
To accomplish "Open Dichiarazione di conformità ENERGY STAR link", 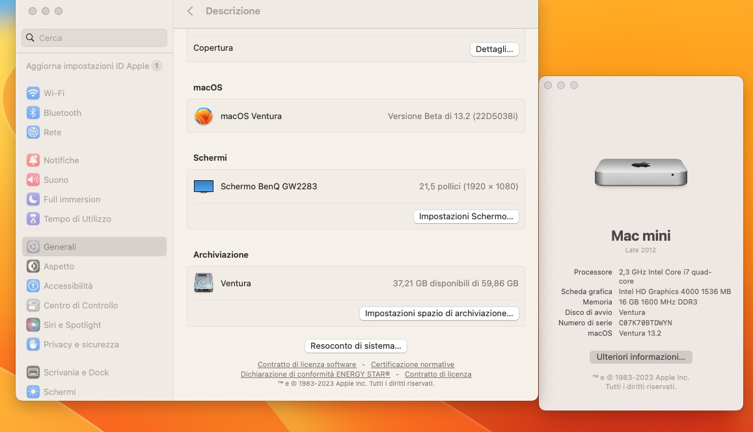I will 316,374.
